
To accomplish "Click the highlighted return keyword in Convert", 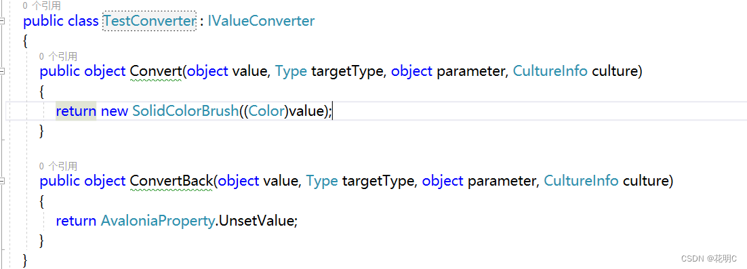I will (76, 111).
